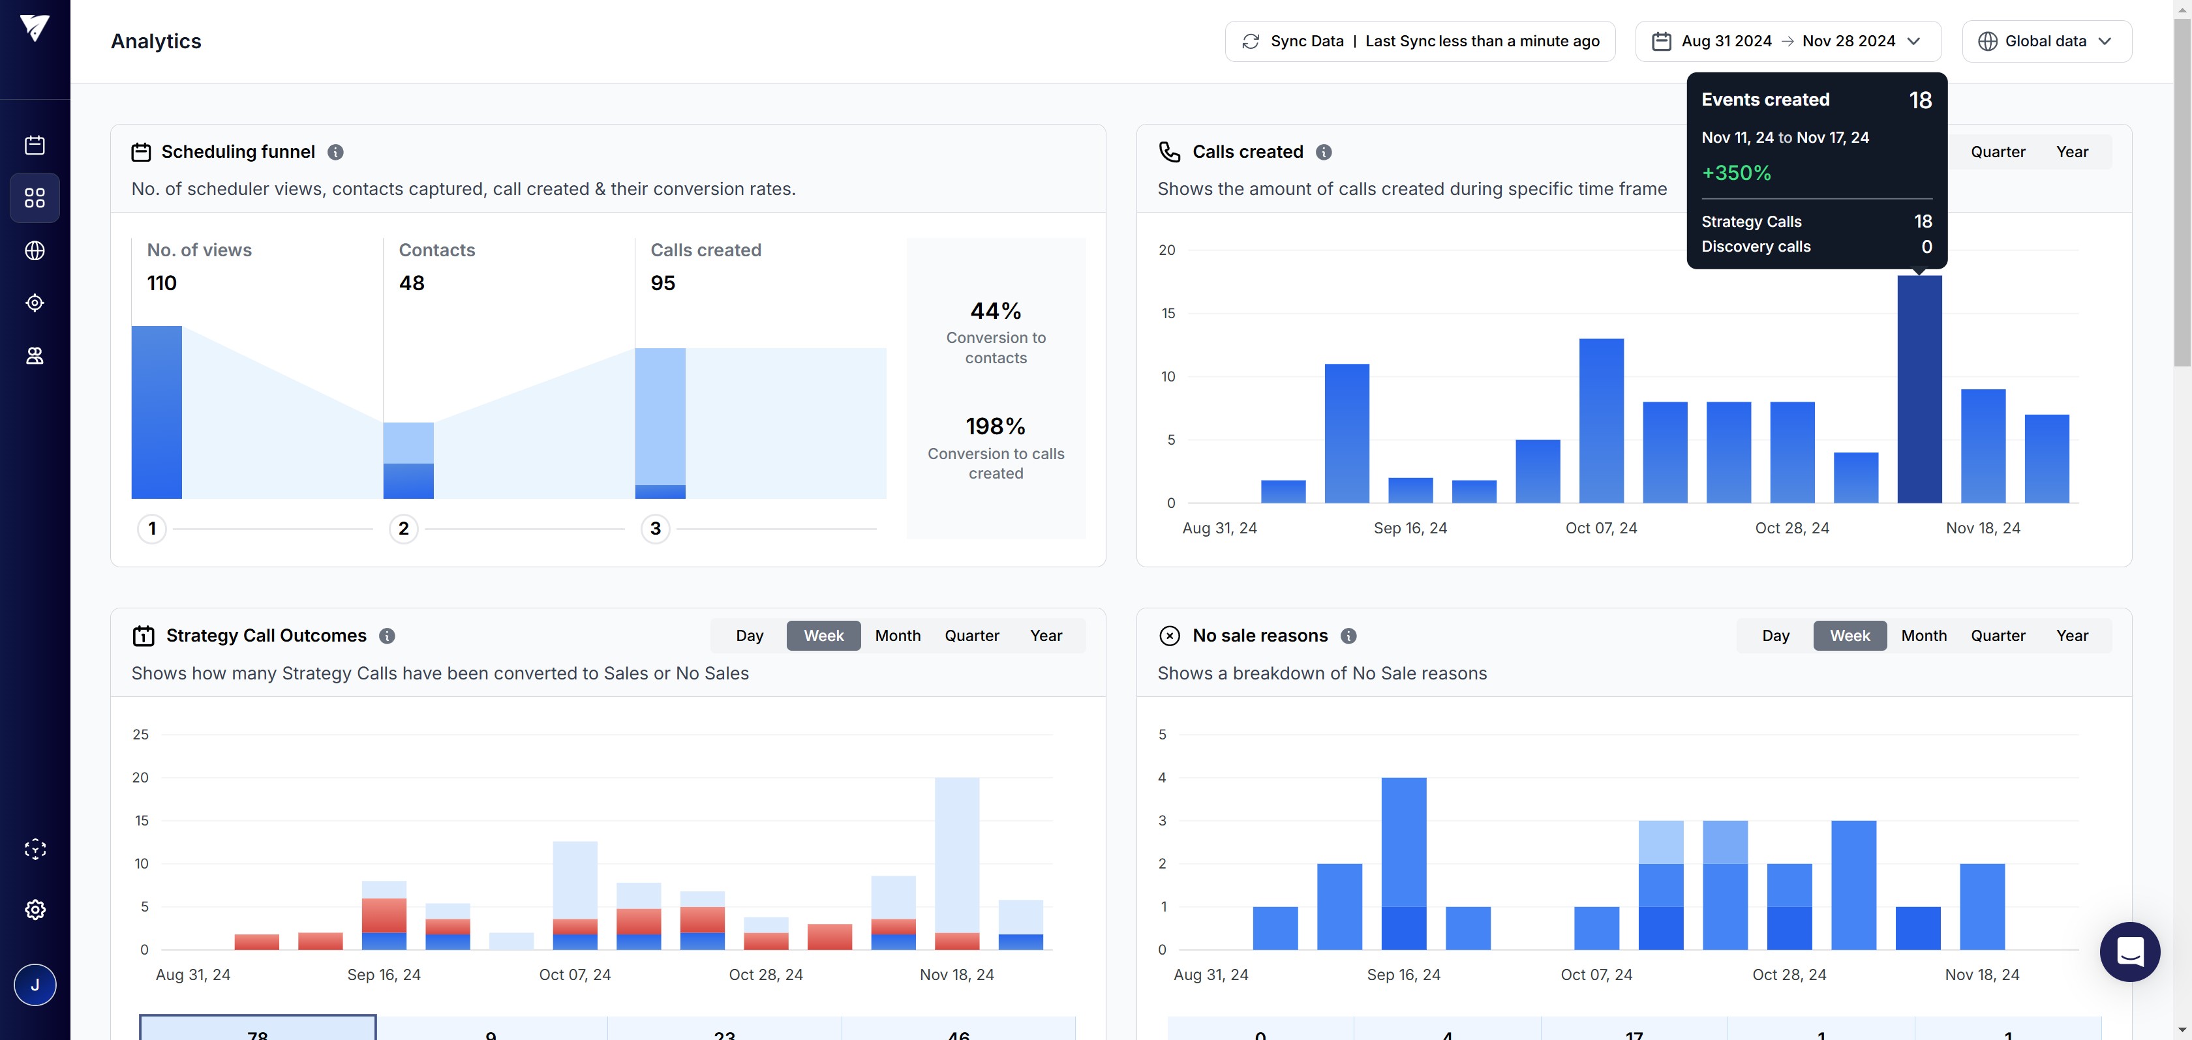Click the No sale reasons info icon
2192x1040 pixels.
pos(1348,636)
